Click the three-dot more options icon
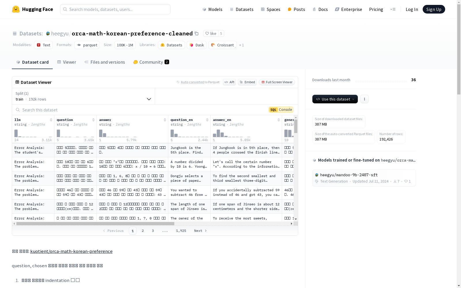Viewport: 461px width, 288px height. click(364, 99)
